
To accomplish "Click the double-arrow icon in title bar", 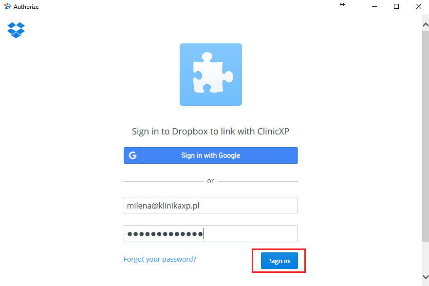I will 342,4.
